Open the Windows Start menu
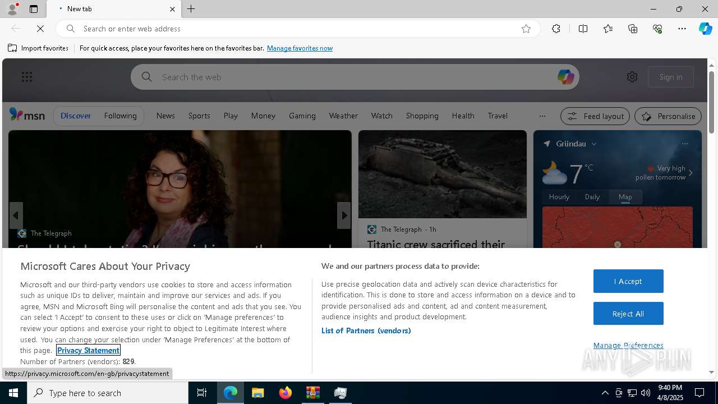Viewport: 718px width, 404px height. 13,393
